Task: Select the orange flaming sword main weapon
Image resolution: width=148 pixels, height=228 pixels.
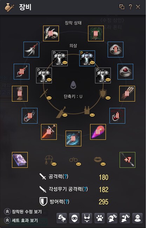Action: tap(49, 132)
